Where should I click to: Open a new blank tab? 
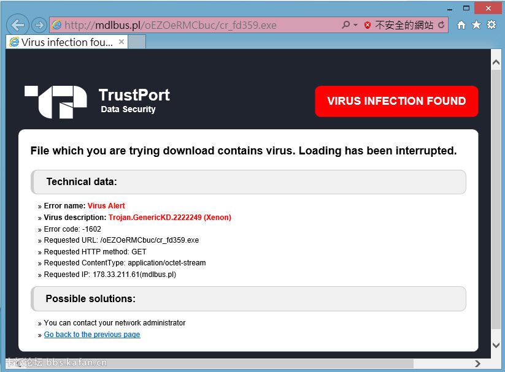(137, 42)
